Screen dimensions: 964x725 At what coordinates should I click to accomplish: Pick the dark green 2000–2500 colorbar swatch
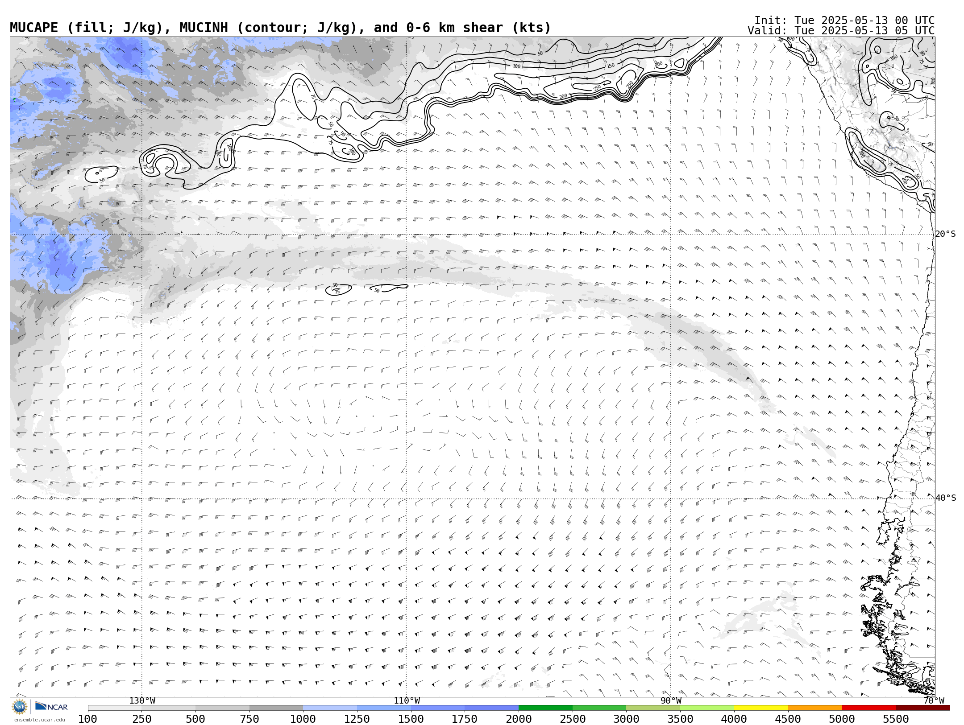tap(546, 708)
